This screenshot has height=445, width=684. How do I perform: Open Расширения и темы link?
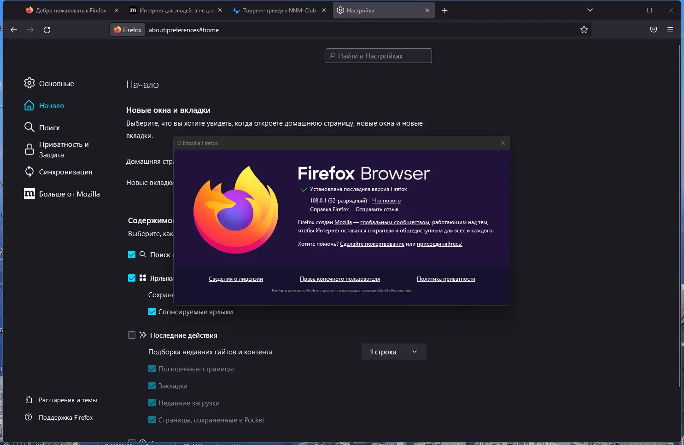[x=61, y=400]
